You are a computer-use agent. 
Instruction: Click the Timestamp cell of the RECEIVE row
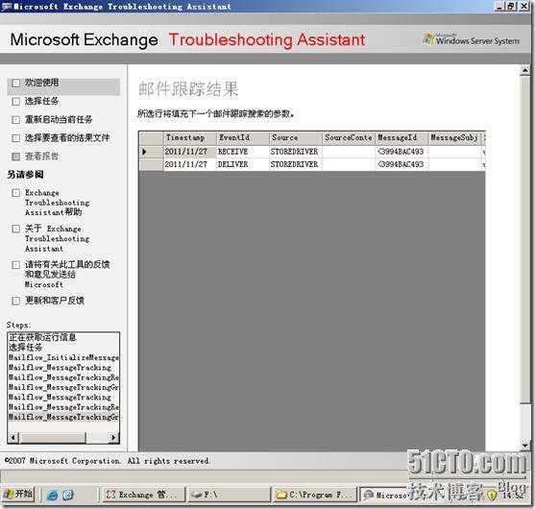190,152
